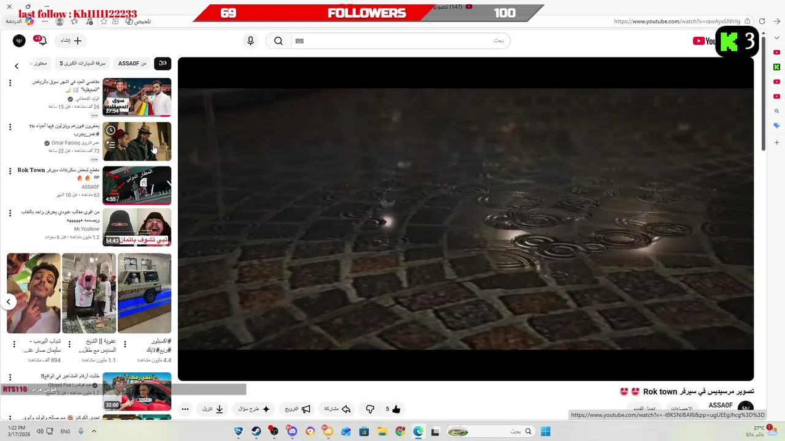This screenshot has width=785, height=441.
Task: Open the Copilot الدردشة chat button
Action: click(20, 21)
